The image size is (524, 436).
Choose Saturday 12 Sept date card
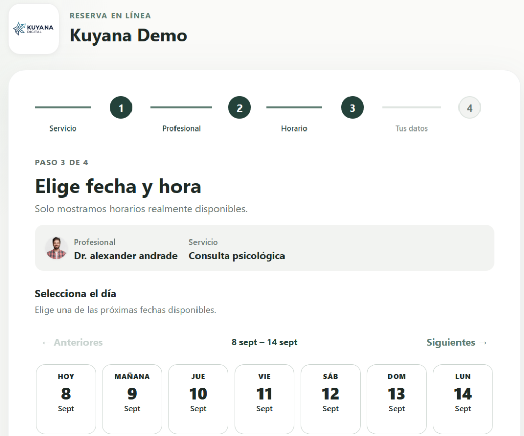coord(331,399)
